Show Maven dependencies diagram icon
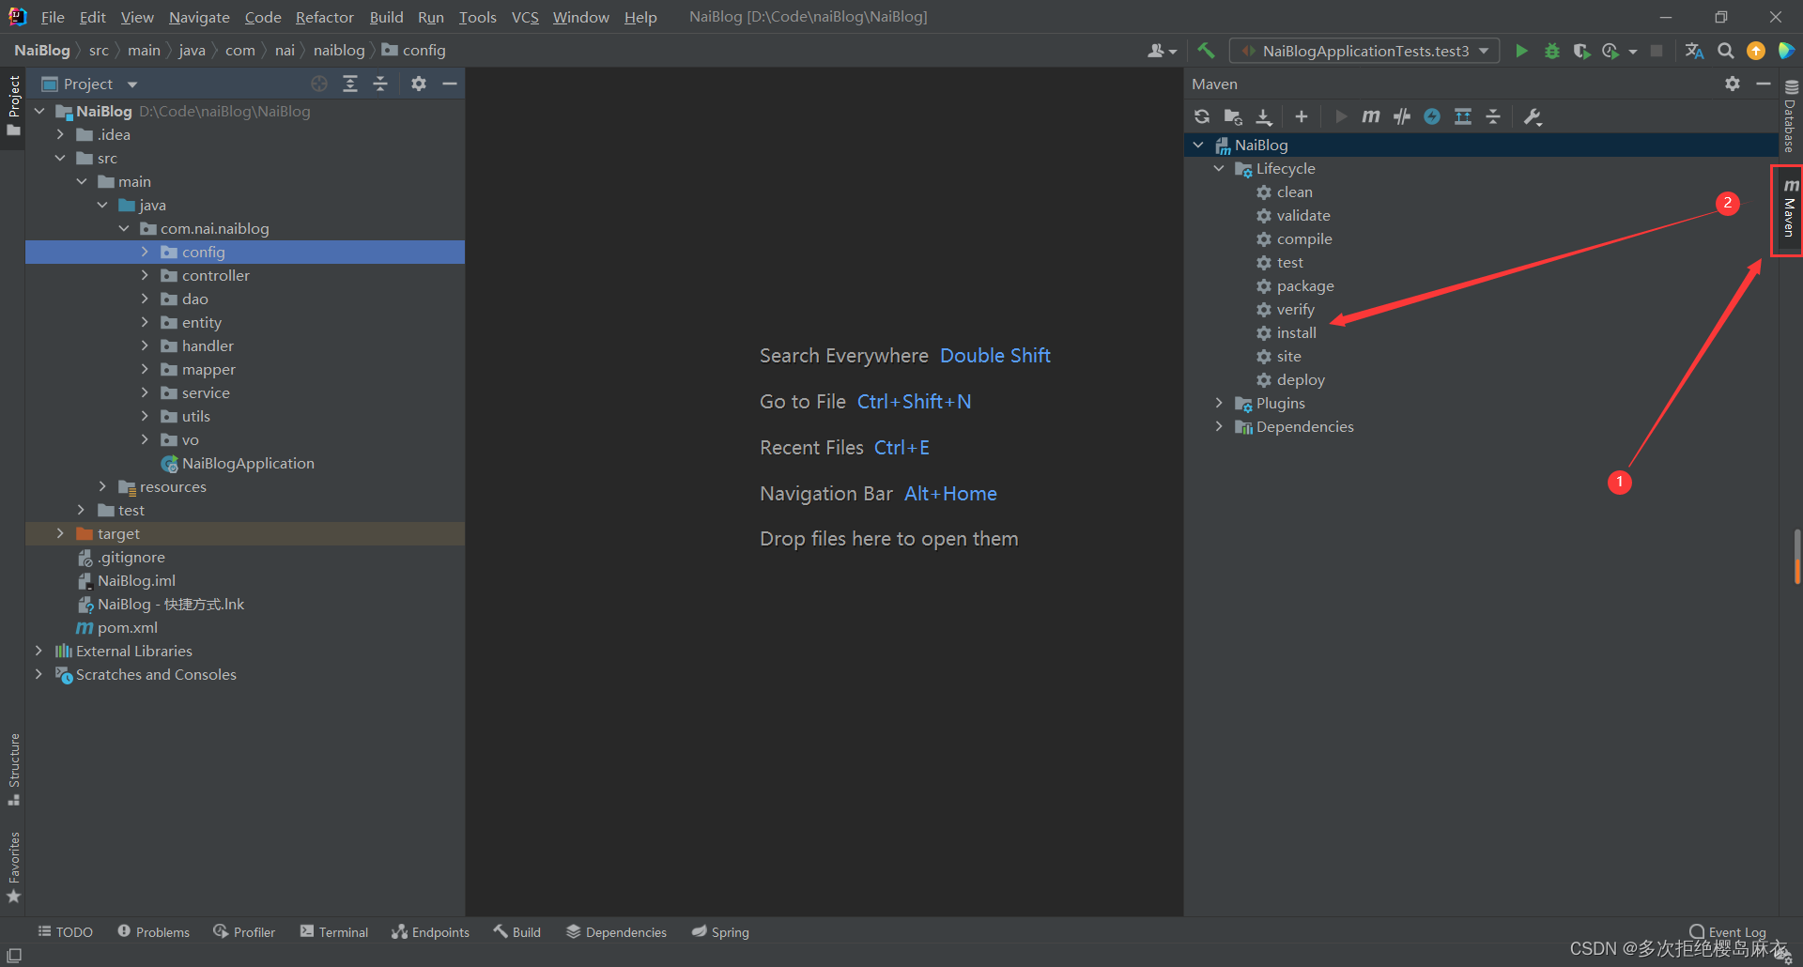Viewport: 1803px width, 967px height. (1463, 116)
